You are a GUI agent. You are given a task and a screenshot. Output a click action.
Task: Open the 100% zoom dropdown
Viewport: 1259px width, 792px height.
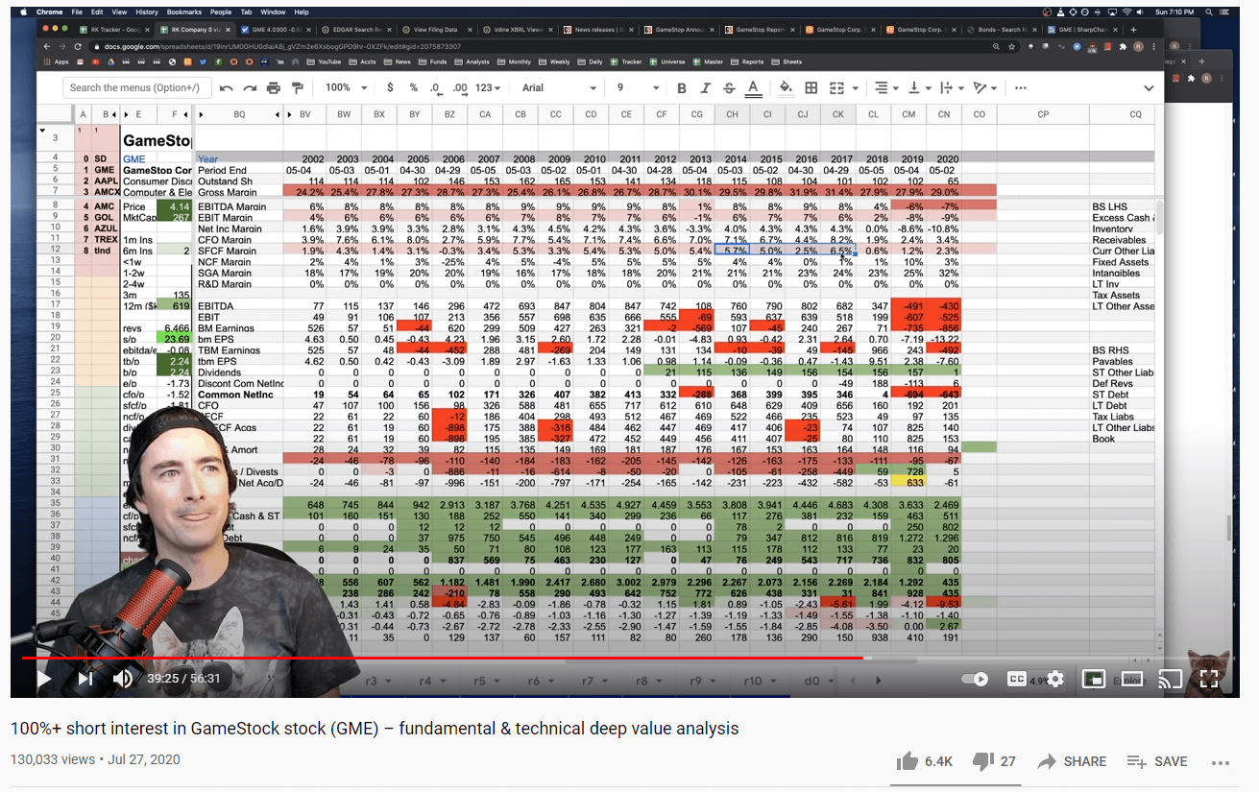point(345,87)
